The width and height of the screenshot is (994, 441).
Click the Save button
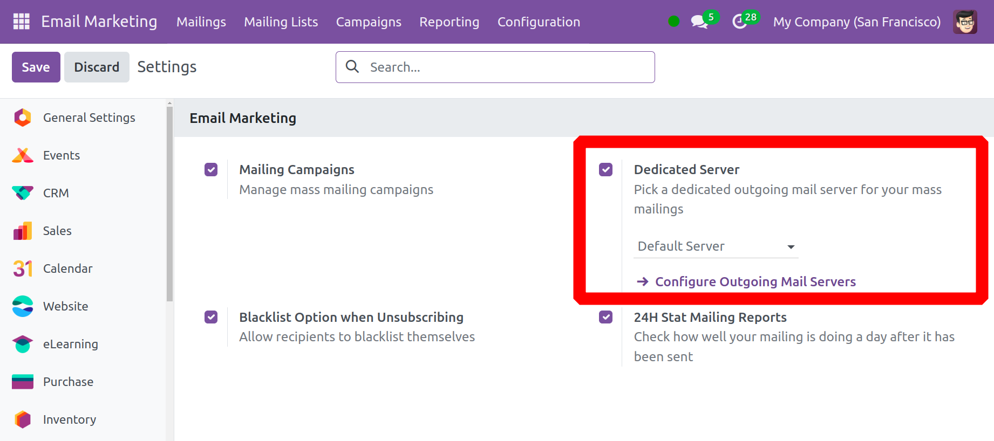coord(36,67)
